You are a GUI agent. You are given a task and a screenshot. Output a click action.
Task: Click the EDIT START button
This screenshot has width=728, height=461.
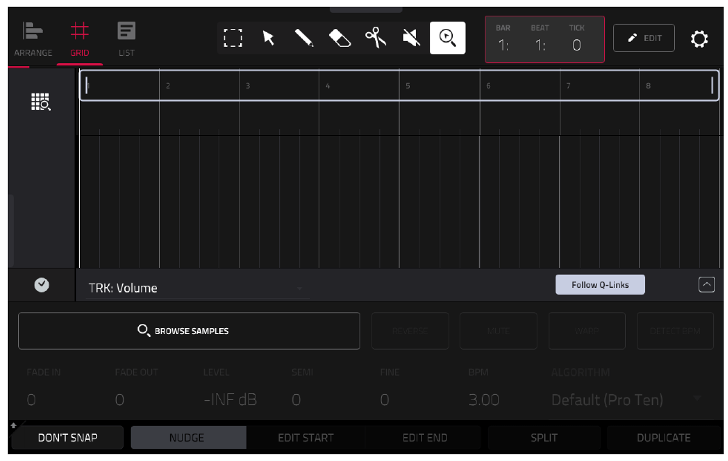point(306,438)
